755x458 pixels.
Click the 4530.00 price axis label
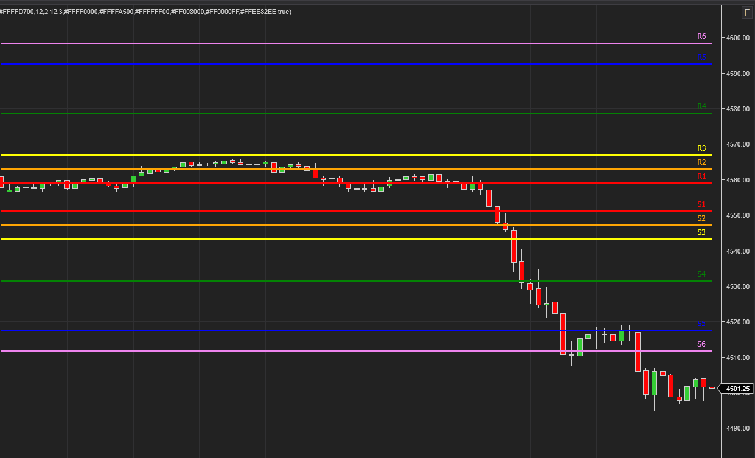737,286
